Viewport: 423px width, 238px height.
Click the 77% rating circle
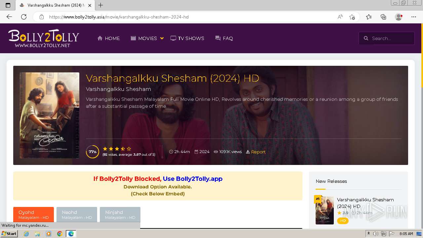(x=93, y=152)
